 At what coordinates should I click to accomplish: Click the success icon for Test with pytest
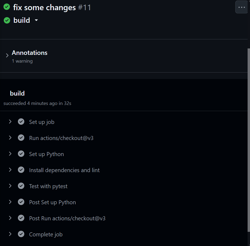[21, 186]
